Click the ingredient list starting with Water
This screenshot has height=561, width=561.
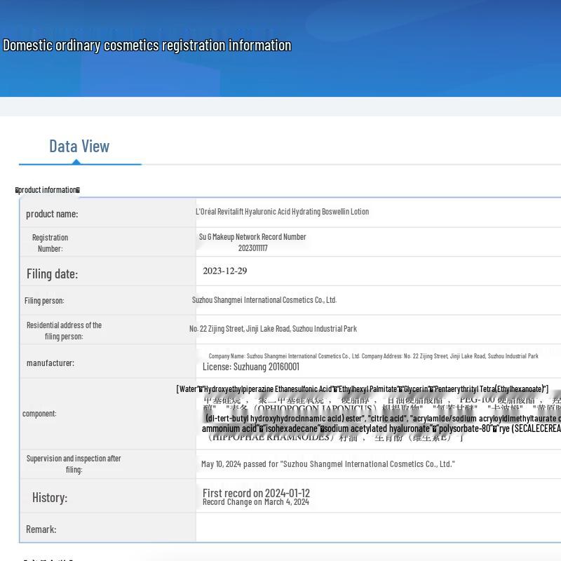click(x=362, y=388)
